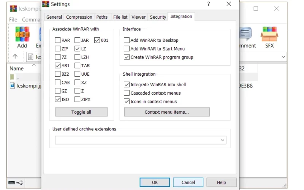304x190 pixels.
Task: Select the Integration tab
Action: click(x=181, y=16)
